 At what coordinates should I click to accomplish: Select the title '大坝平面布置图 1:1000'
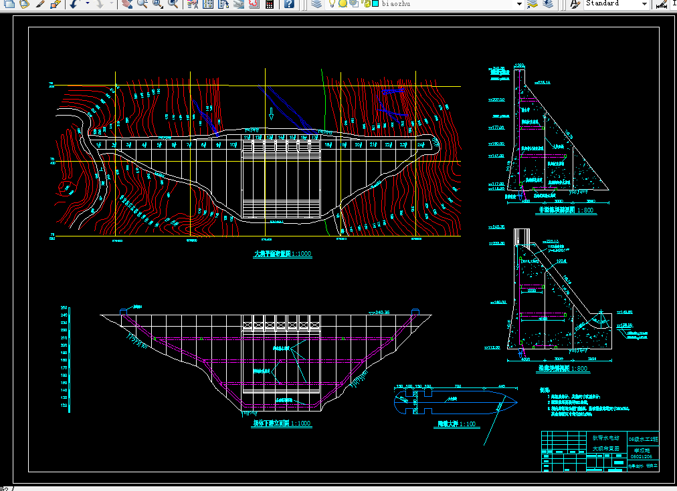point(282,254)
